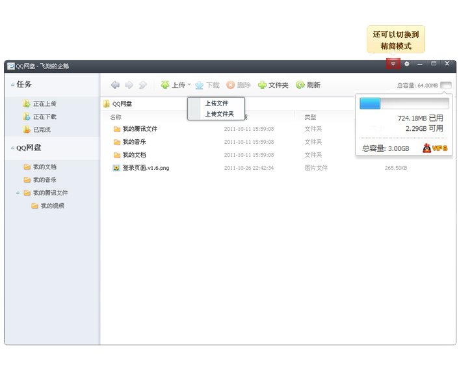
Task: Click the blue storage usage bar
Action: (370, 103)
